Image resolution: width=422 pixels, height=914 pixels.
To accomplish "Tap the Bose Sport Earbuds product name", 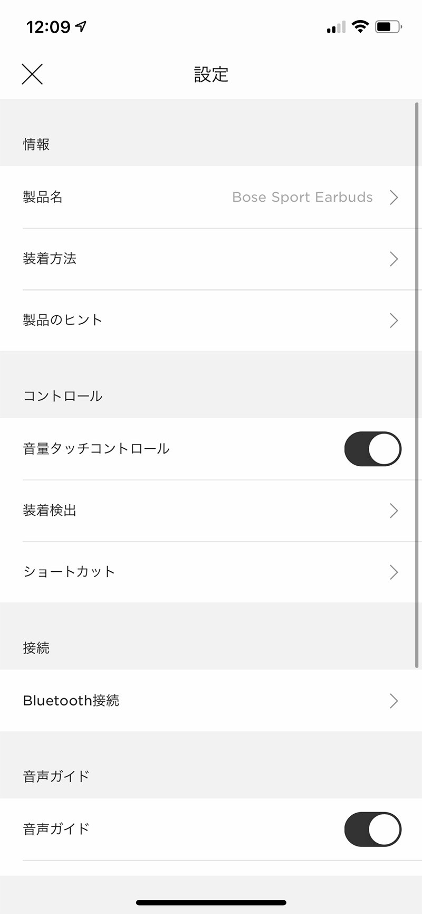I will [302, 197].
